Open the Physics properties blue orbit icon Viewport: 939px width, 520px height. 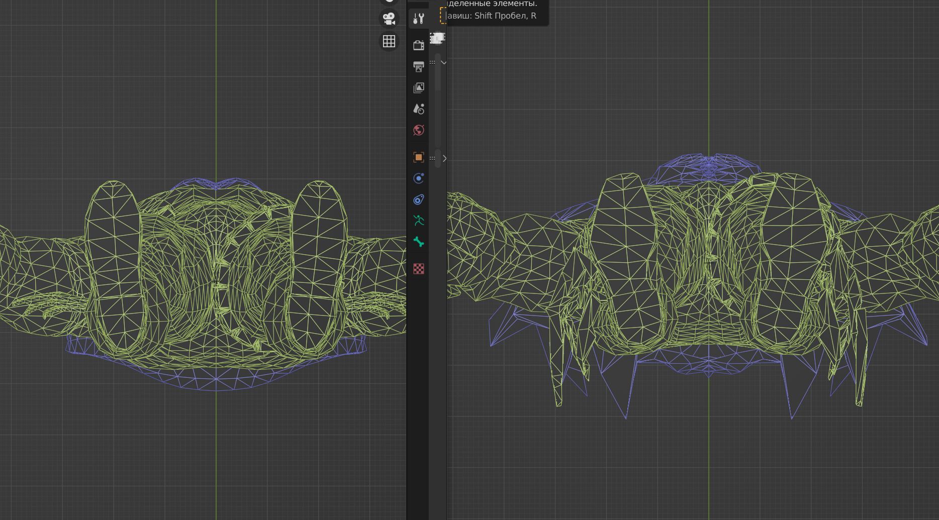coord(418,178)
